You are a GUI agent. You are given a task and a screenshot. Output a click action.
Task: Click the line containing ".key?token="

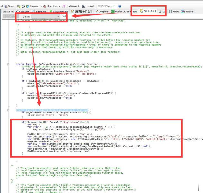(x=55, y=122)
